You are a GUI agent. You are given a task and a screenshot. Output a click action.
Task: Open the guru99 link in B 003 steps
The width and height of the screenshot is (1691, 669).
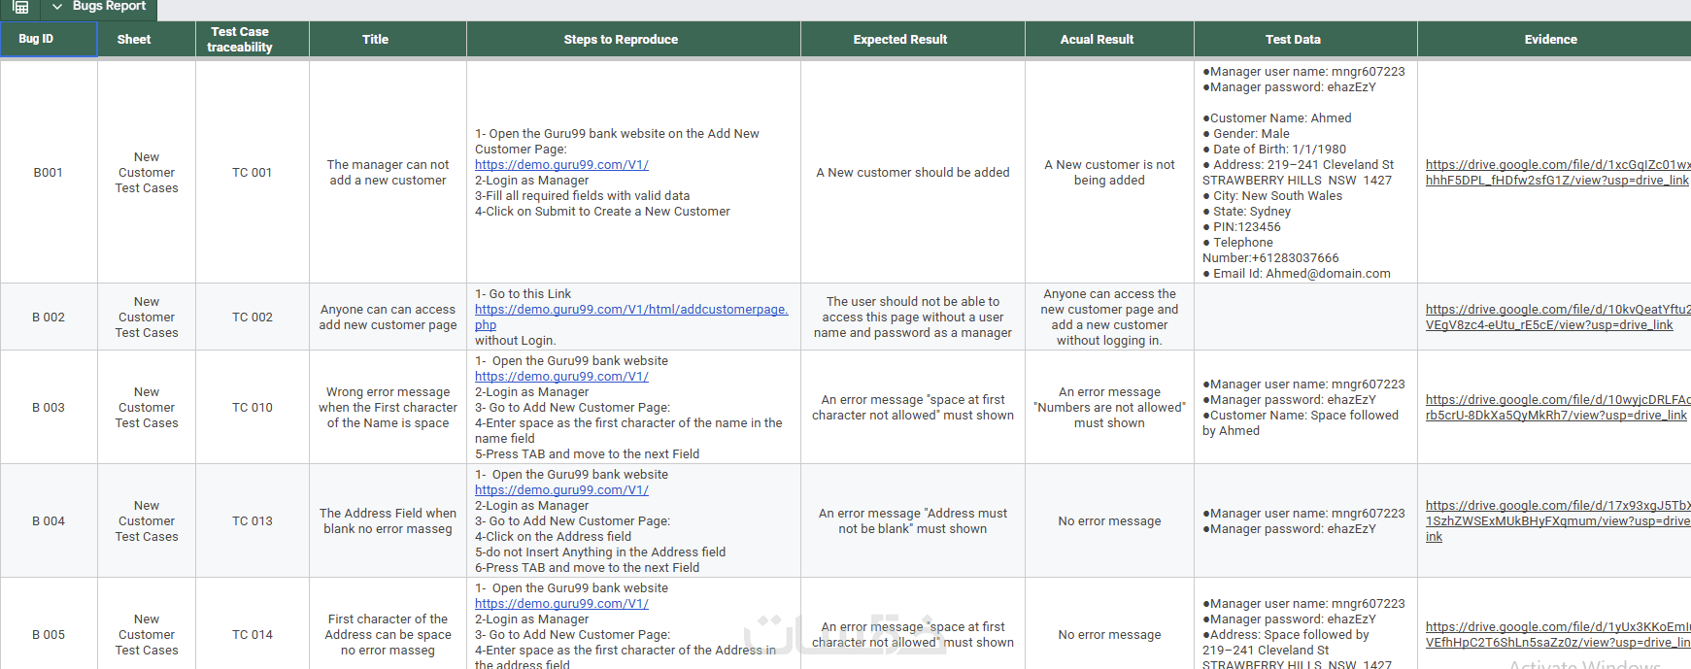[561, 377]
